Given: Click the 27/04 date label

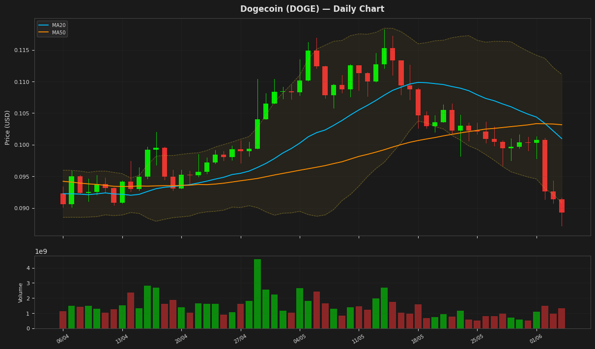Looking at the screenshot, I should point(240,339).
